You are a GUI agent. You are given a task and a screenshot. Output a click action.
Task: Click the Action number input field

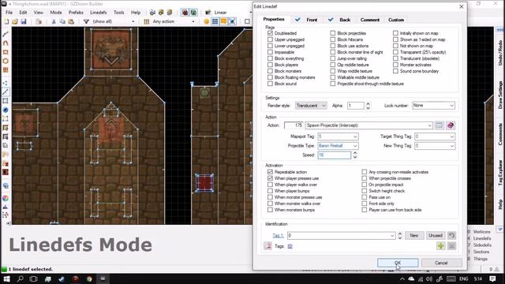pos(294,125)
